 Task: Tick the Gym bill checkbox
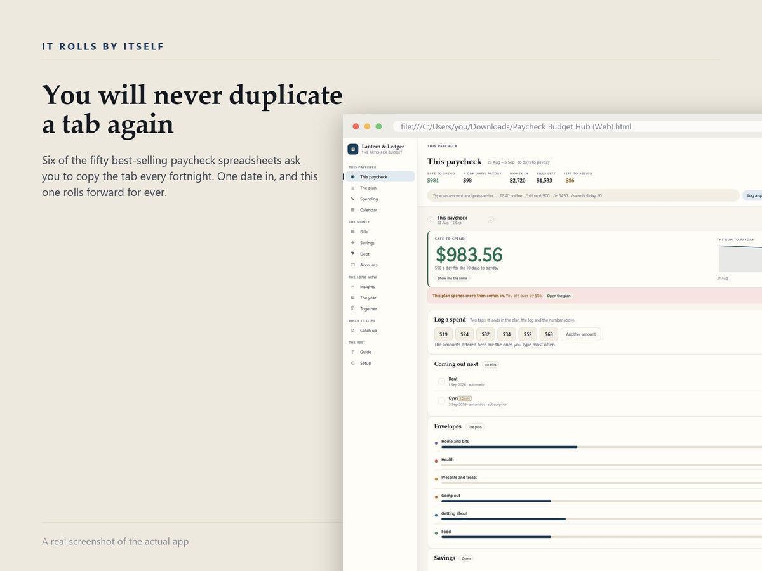point(441,401)
